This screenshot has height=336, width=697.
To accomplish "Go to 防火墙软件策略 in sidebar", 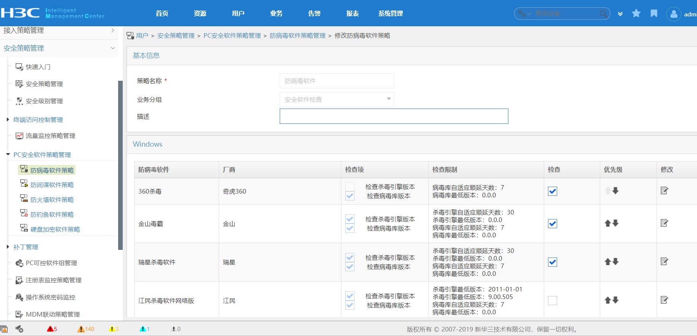I will coord(52,200).
